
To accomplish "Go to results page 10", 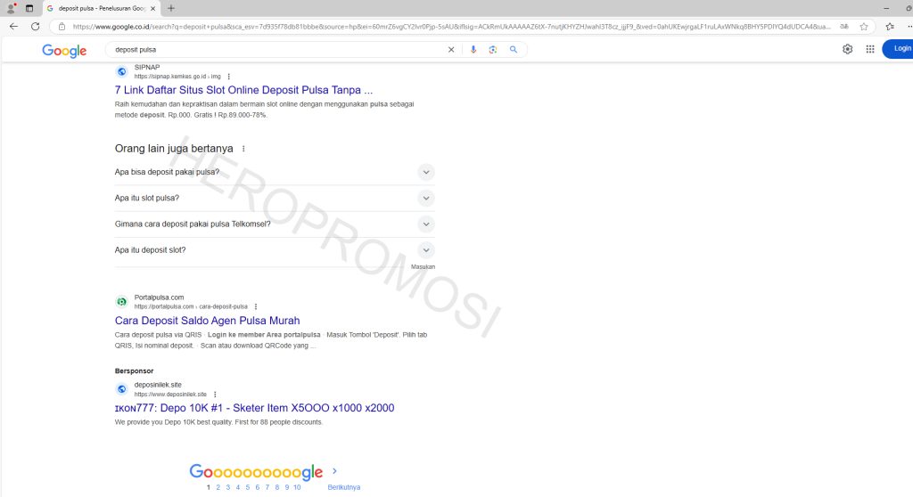I will (297, 487).
